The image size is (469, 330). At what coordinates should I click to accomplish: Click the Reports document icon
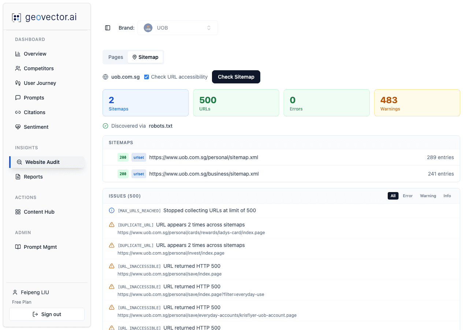[18, 177]
